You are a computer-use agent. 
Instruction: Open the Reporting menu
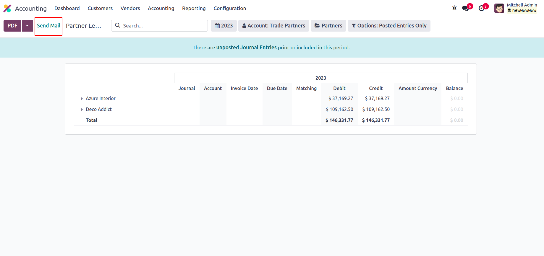coord(194,8)
